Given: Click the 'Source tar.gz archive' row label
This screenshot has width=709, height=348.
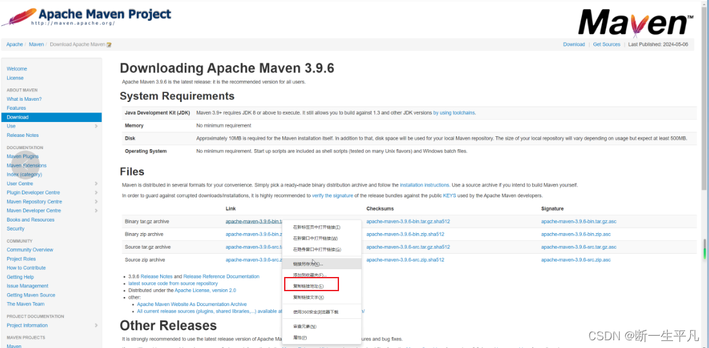Looking at the screenshot, I should pyautogui.click(x=147, y=247).
